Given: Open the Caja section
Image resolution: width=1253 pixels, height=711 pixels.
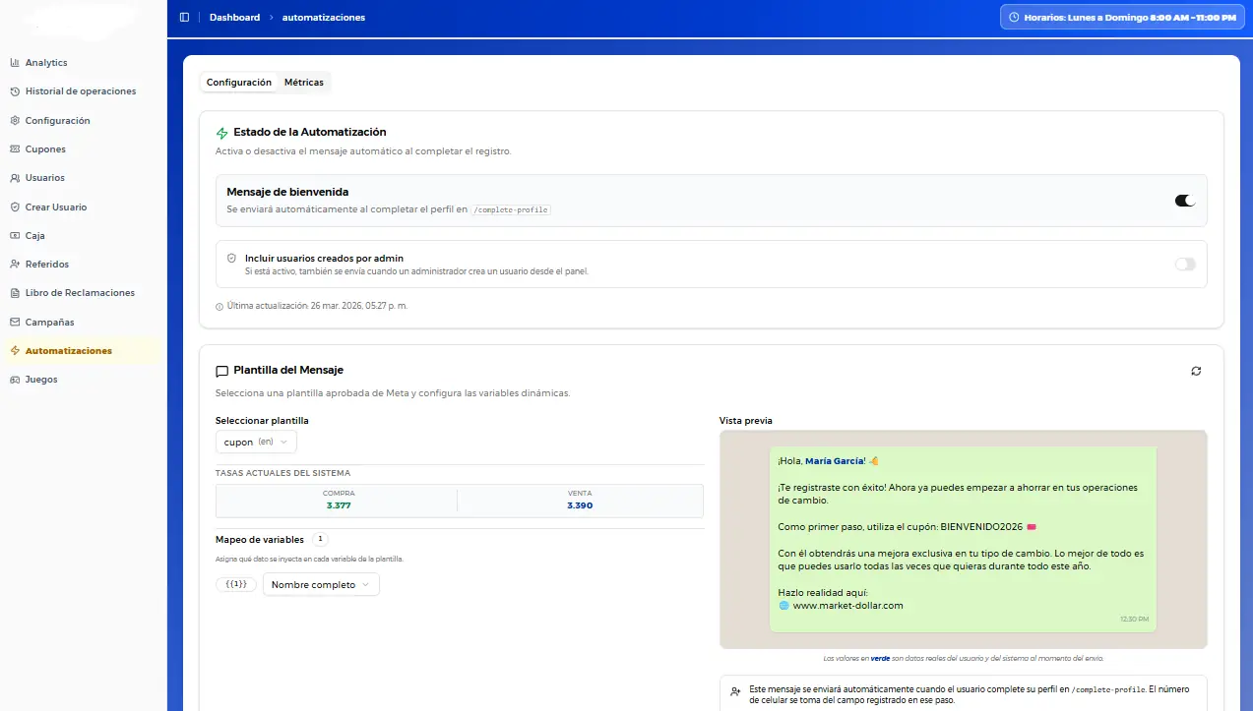Looking at the screenshot, I should (x=83, y=236).
